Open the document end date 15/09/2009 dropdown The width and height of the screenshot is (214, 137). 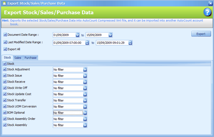tap(111, 35)
